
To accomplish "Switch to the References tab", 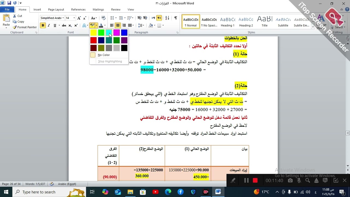I will pyautogui.click(x=78, y=10).
